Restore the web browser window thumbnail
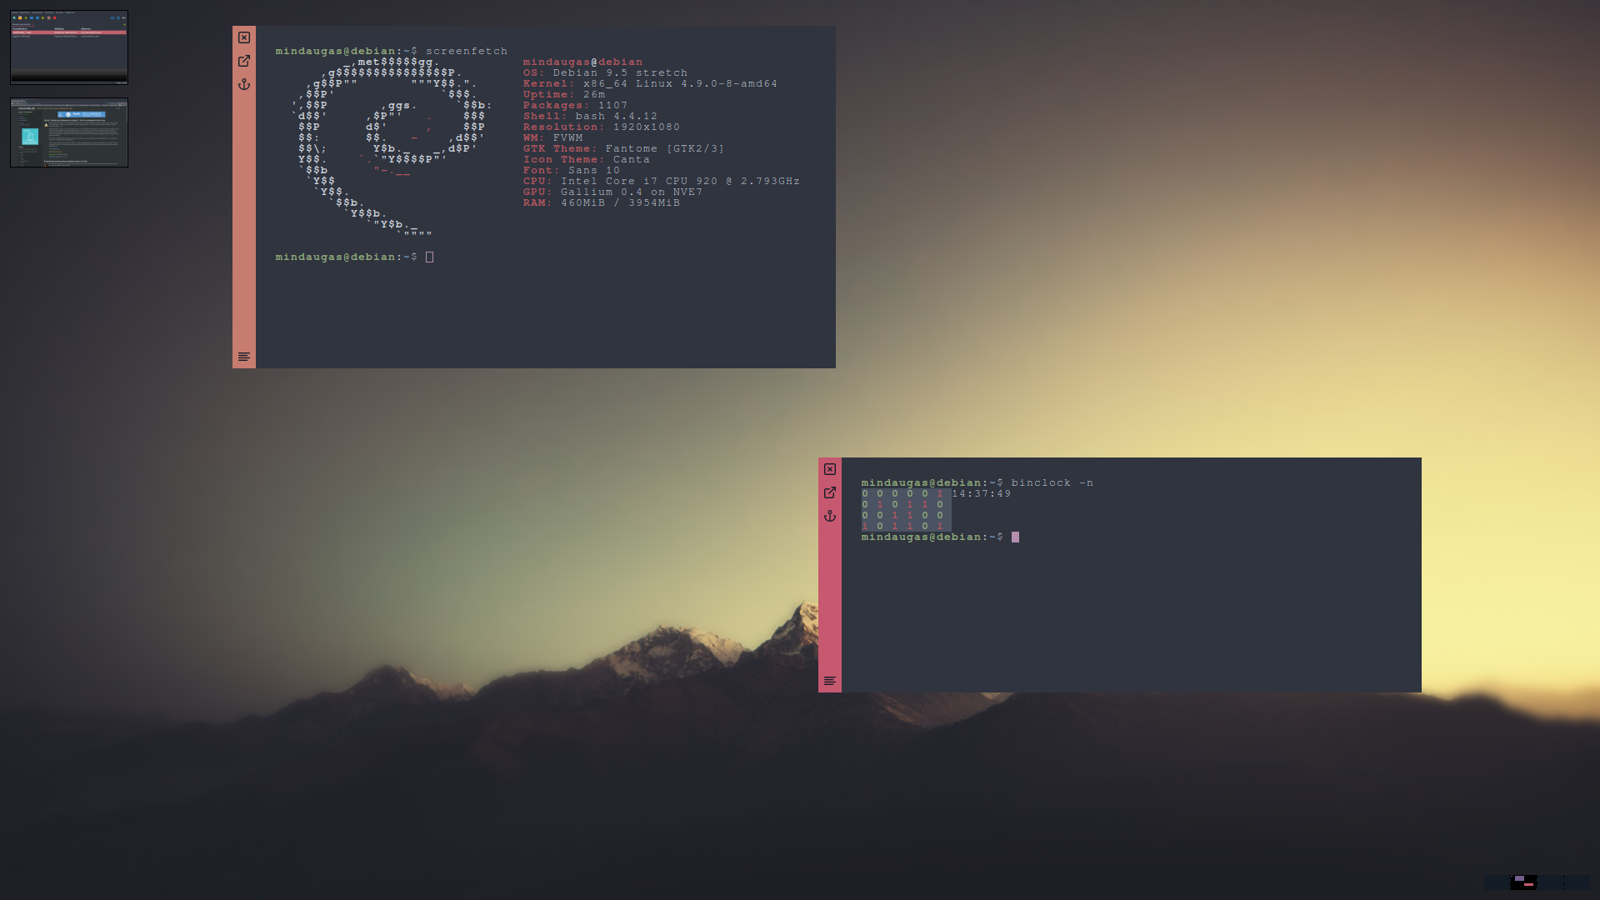 click(69, 133)
